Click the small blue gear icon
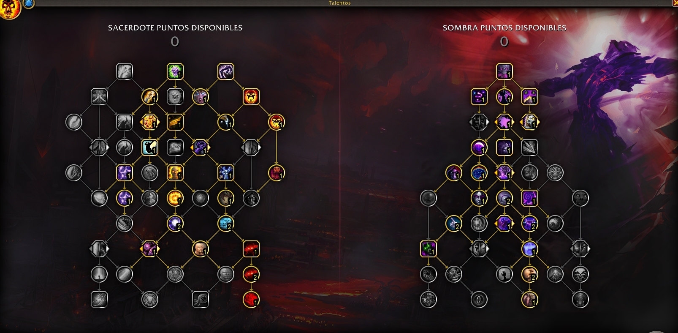 (29, 3)
